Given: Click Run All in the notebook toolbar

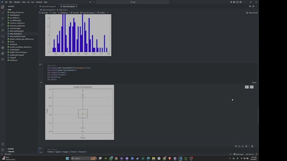Looking at the screenshot, I should coord(75,13).
